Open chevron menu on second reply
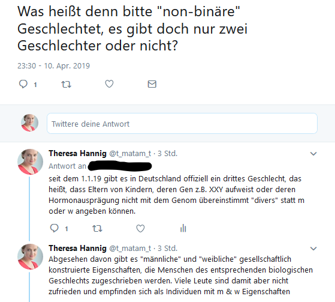335x302 pixels. (x=313, y=249)
